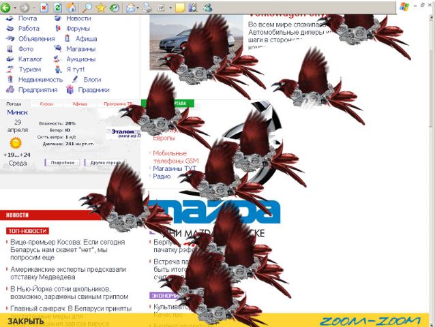
Task: Open History with the green clock icon
Action: 115,7
